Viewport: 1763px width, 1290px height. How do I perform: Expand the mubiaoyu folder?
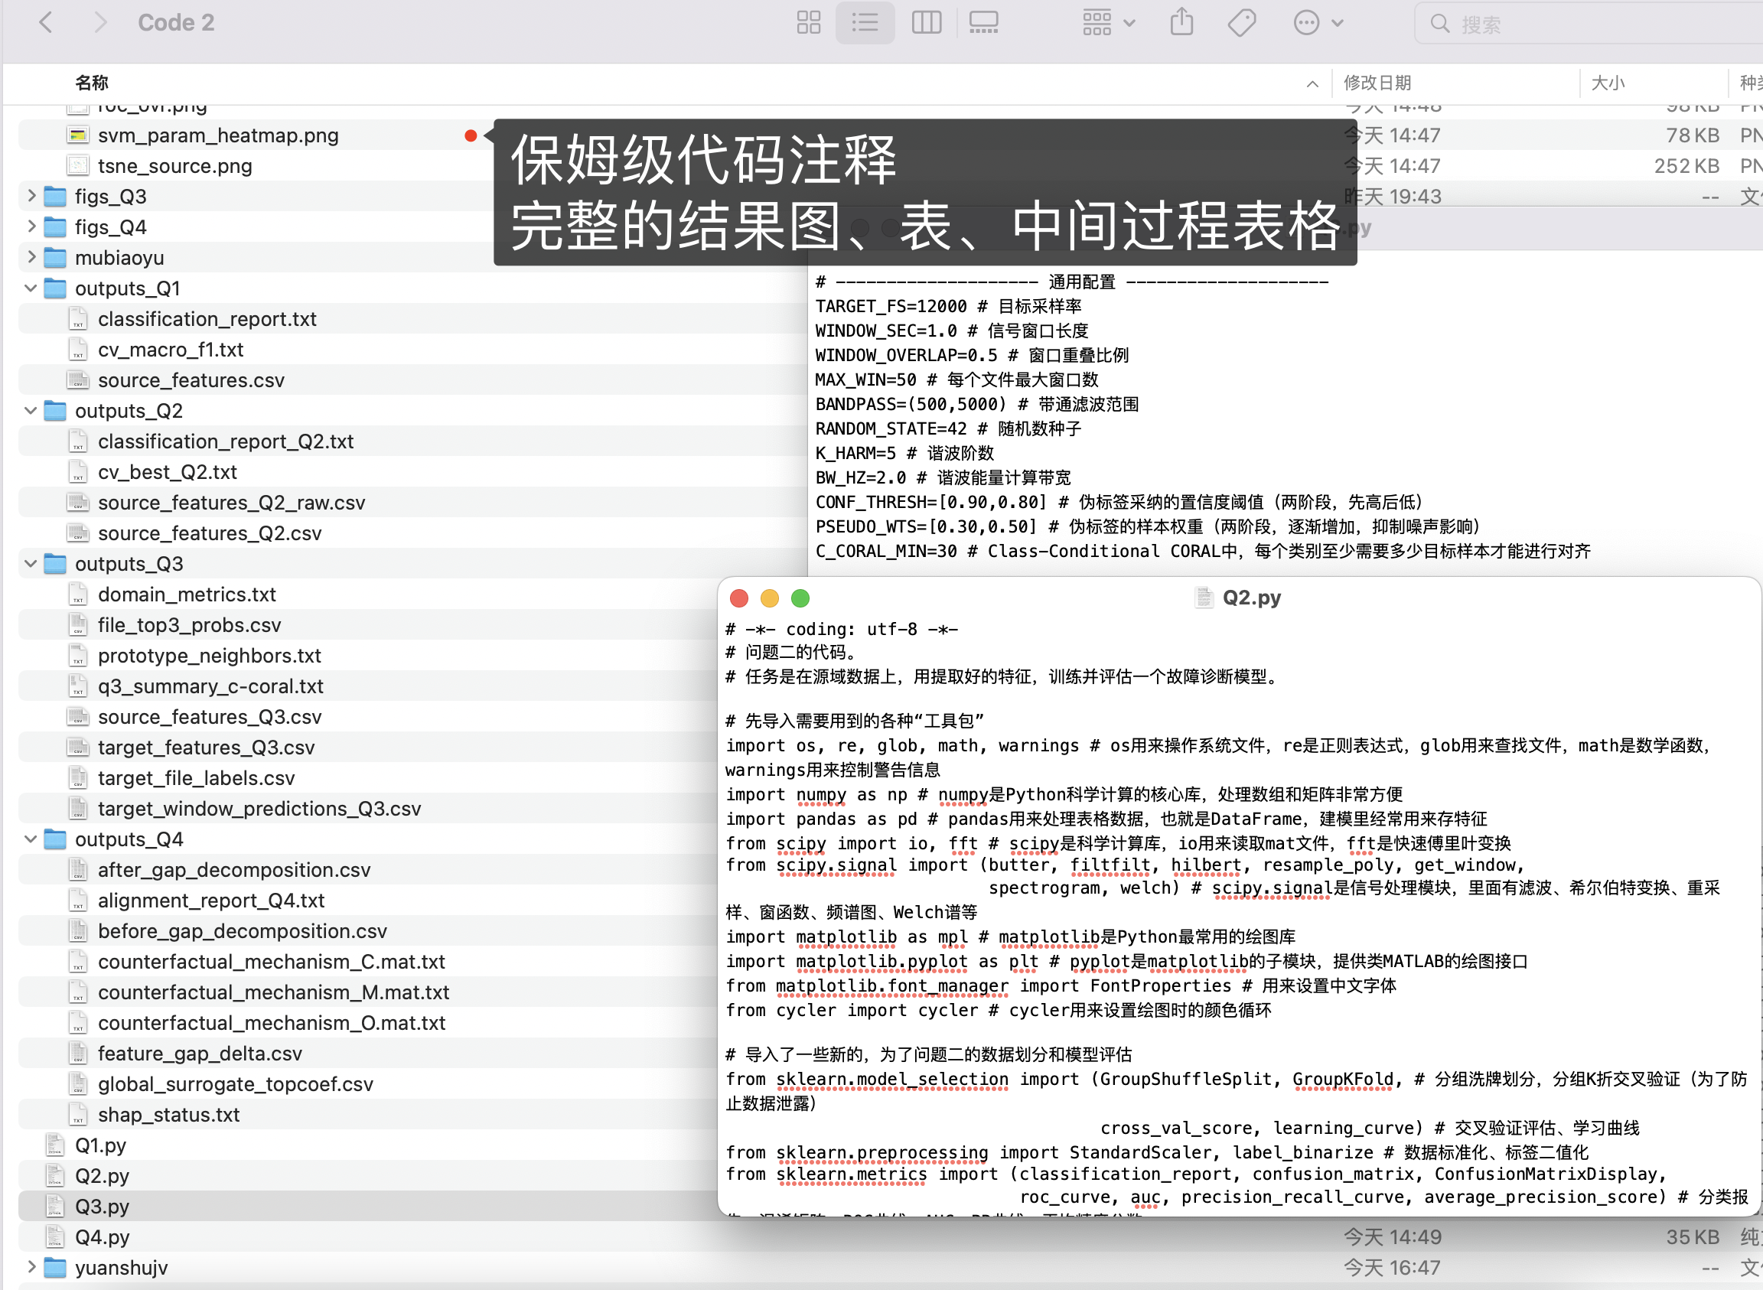[x=31, y=257]
